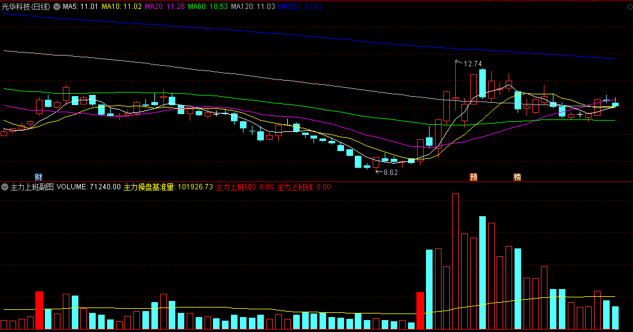Click the 8.62 low price annotation

tap(390, 173)
